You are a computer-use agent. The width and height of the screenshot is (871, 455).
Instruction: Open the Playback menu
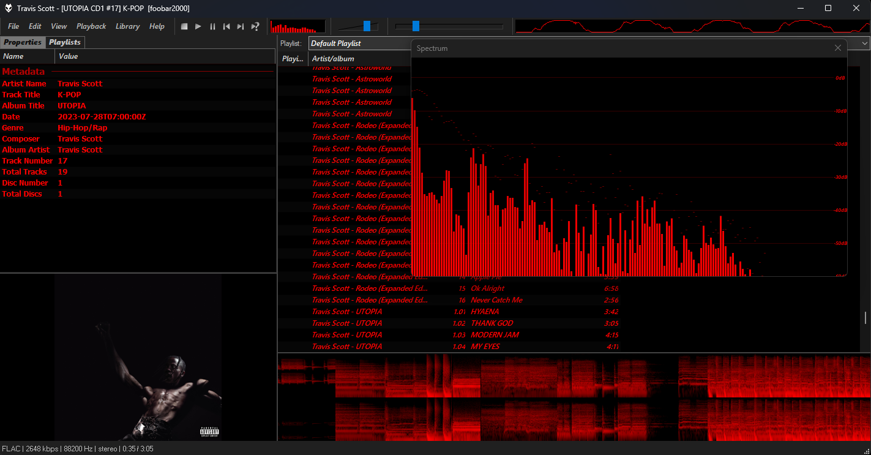click(91, 26)
